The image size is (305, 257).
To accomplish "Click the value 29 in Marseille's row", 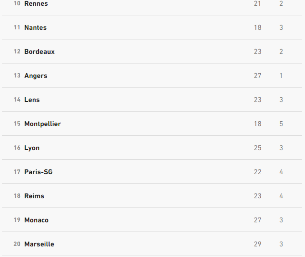I will point(257,244).
